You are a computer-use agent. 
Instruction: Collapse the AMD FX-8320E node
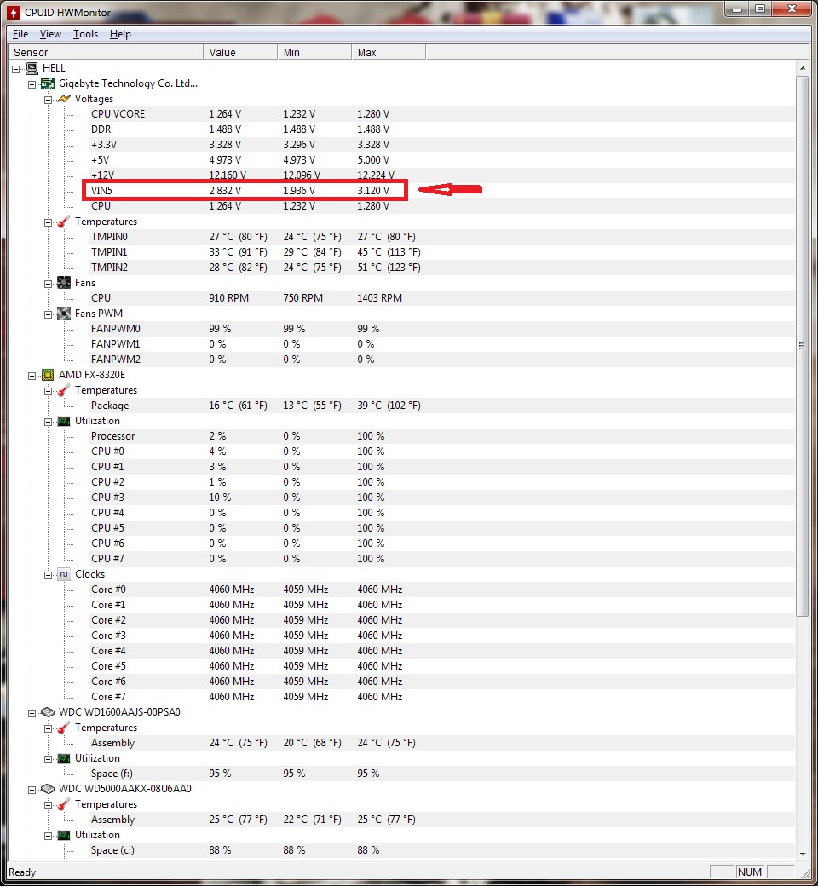pos(32,376)
